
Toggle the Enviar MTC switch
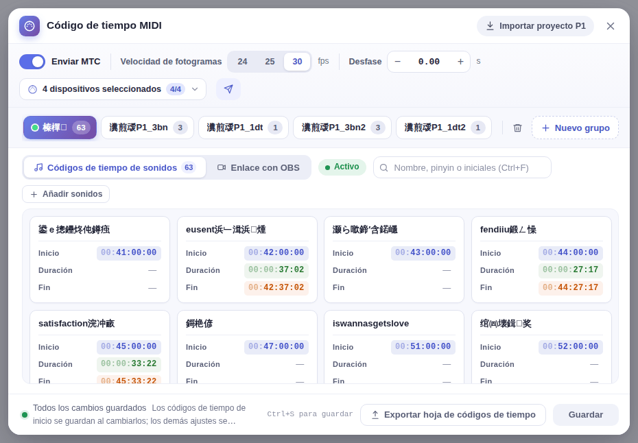click(x=32, y=62)
